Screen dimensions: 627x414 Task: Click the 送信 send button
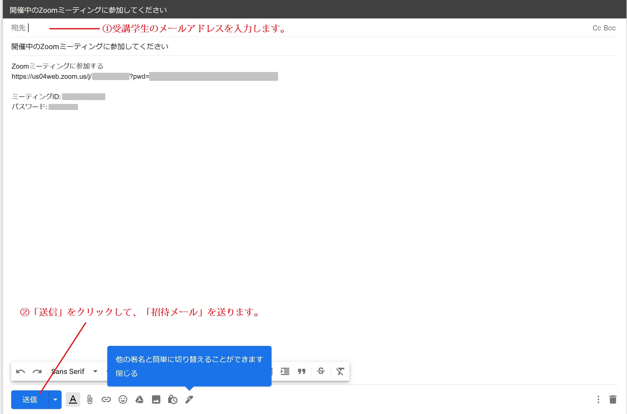tap(30, 399)
